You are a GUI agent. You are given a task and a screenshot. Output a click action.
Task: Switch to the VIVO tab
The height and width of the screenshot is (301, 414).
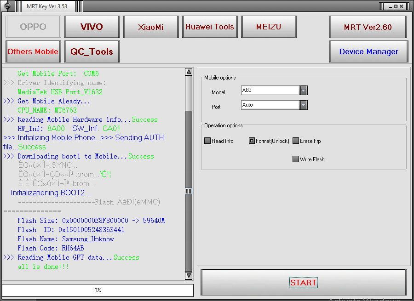(92, 27)
